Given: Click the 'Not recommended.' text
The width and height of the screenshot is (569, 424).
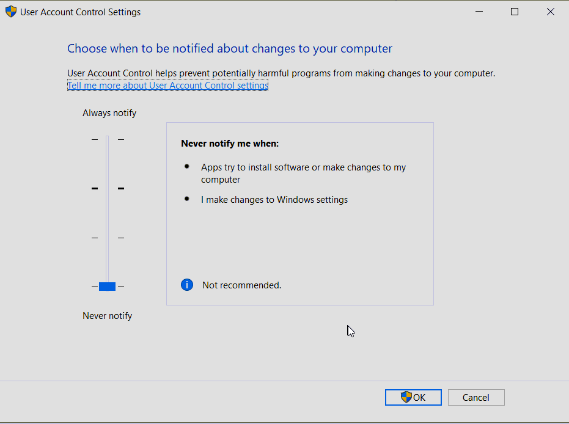Looking at the screenshot, I should coord(241,285).
